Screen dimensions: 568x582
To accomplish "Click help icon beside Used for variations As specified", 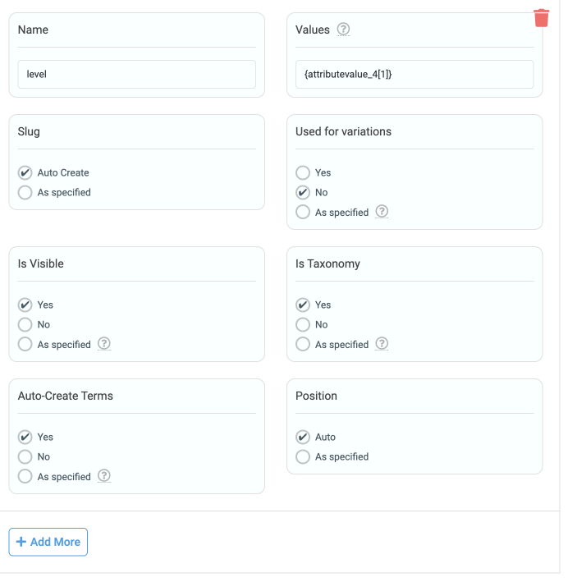I will point(382,212).
